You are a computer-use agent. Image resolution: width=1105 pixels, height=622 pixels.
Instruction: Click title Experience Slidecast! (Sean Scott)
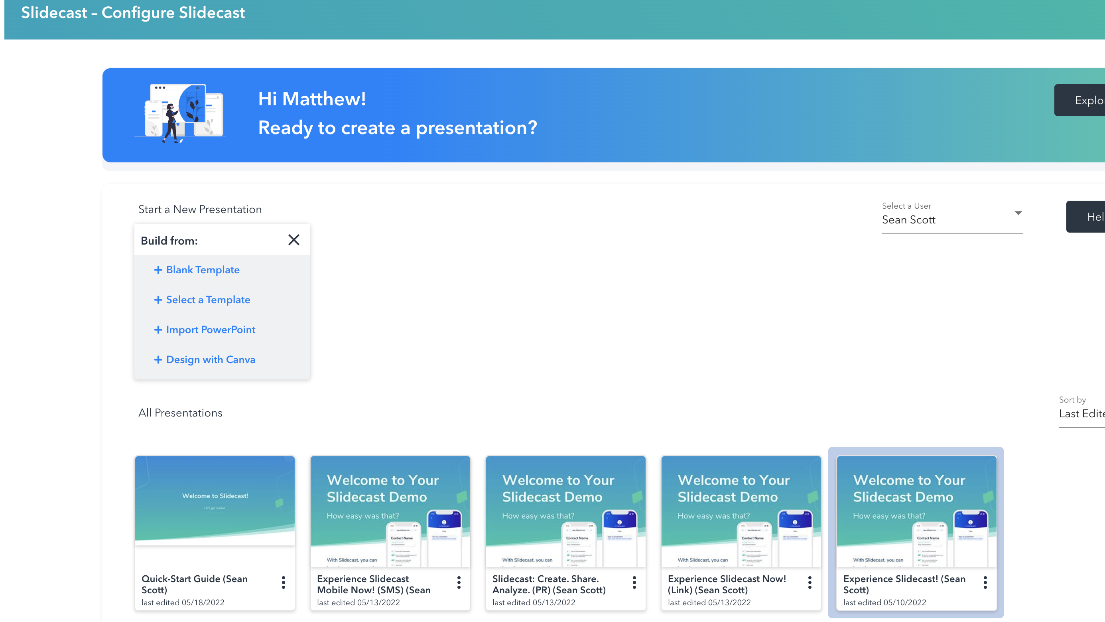905,584
